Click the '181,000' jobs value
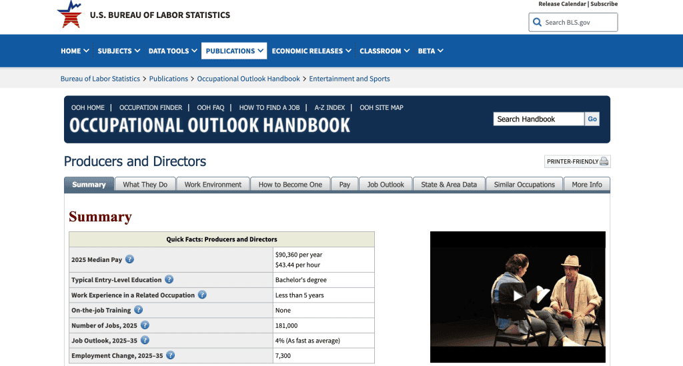The height and width of the screenshot is (366, 683). click(287, 325)
